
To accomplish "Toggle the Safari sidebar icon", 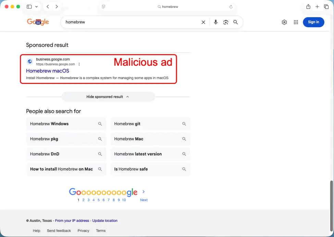I will (29, 7).
